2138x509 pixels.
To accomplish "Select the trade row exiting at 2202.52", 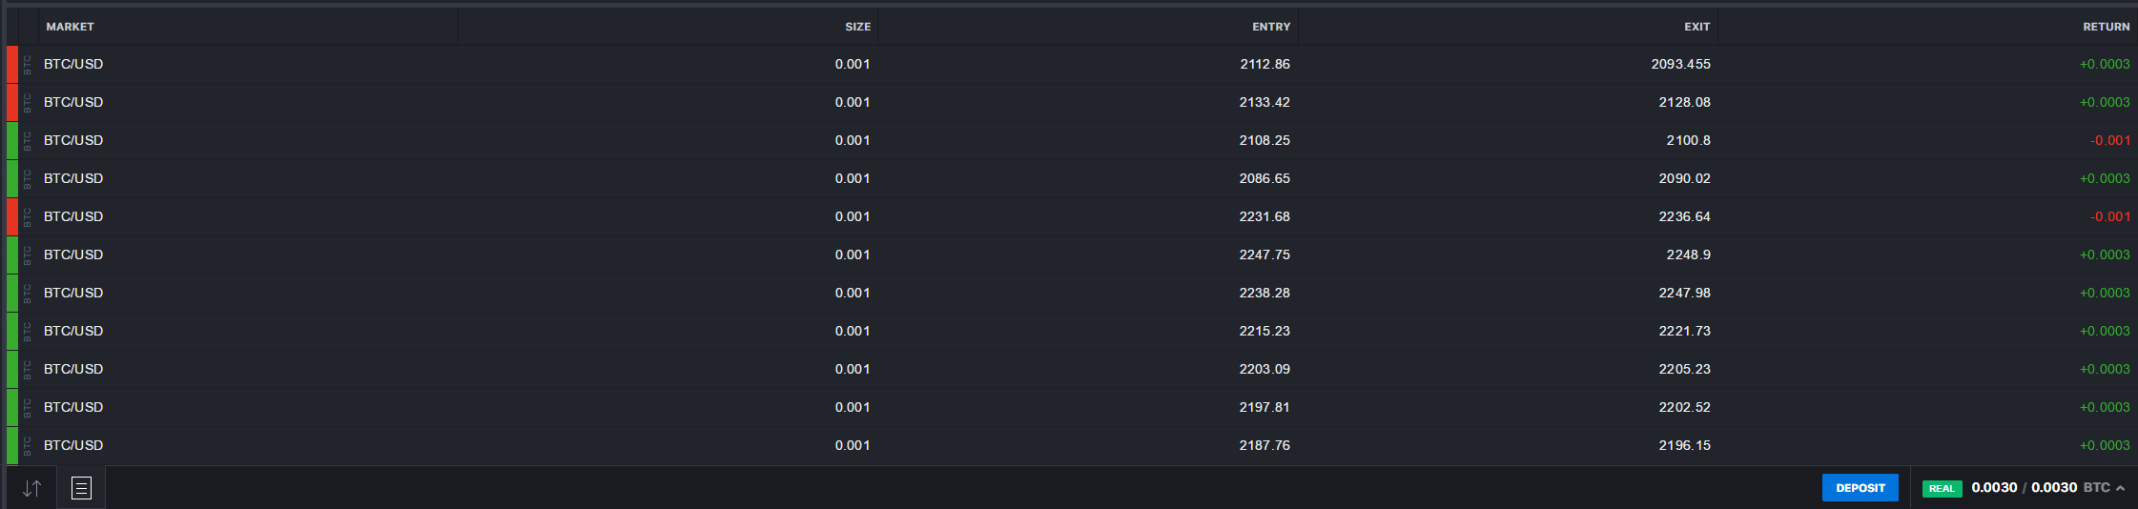I will (1072, 407).
